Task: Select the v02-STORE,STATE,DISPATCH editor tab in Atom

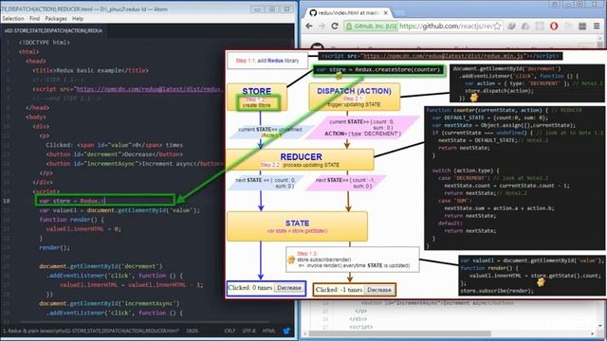Action: (53, 30)
